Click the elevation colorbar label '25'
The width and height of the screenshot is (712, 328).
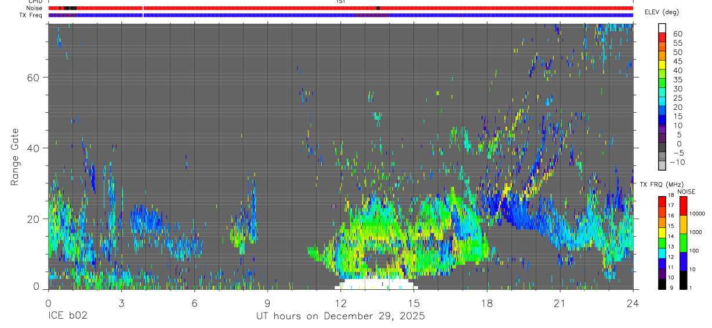(678, 98)
